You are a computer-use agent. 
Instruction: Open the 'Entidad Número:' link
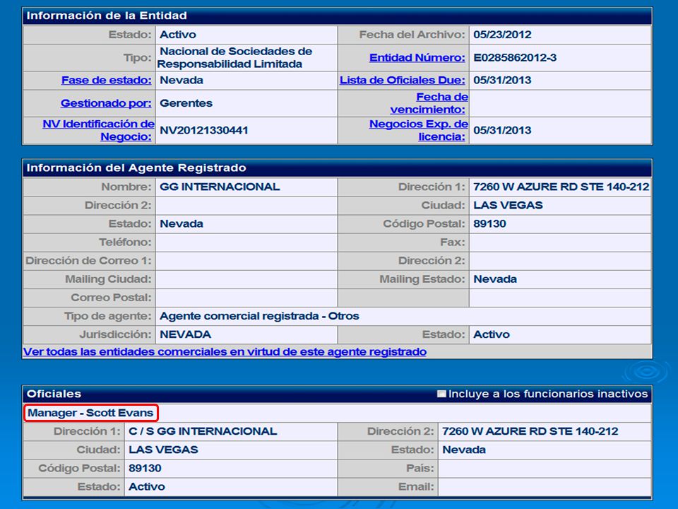417,57
